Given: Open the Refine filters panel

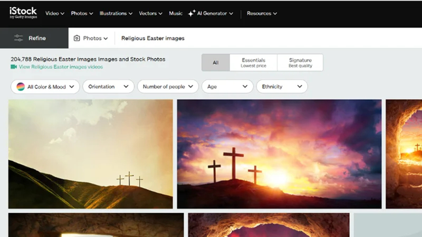Looking at the screenshot, I should [34, 38].
